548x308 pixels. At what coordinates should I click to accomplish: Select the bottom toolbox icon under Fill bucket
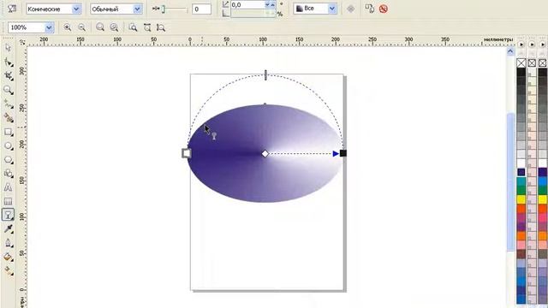8,270
